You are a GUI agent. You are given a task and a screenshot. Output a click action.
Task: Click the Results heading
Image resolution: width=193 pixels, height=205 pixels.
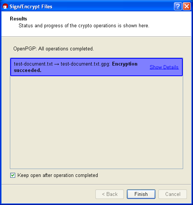click(19, 19)
